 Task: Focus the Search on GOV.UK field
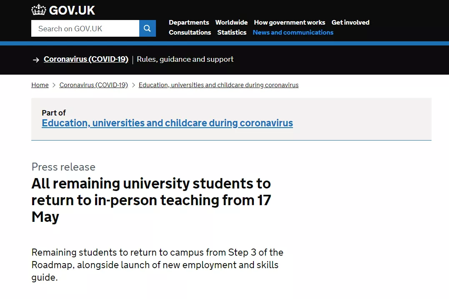(85, 28)
